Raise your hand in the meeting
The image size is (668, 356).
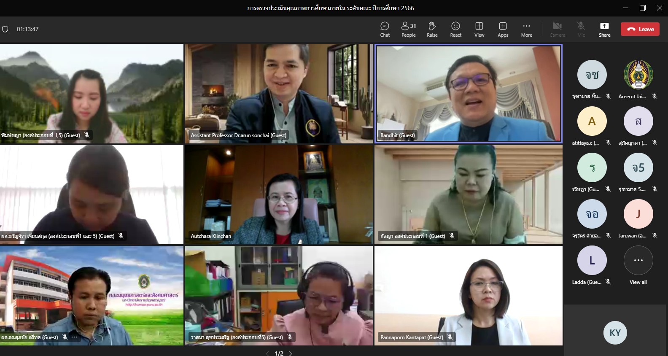(x=432, y=29)
